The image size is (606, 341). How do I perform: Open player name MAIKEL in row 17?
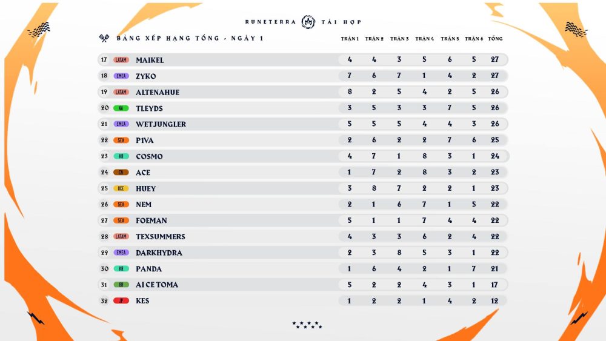pyautogui.click(x=150, y=61)
